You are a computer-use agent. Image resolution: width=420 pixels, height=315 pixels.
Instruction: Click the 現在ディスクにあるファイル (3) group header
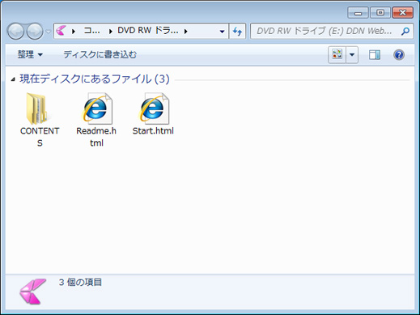pos(95,79)
